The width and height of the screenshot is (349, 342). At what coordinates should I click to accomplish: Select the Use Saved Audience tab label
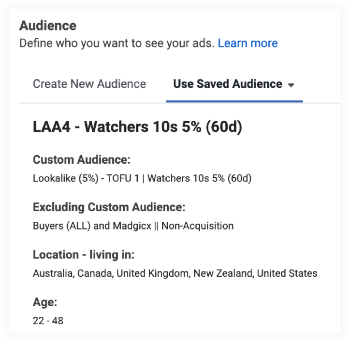tap(228, 84)
